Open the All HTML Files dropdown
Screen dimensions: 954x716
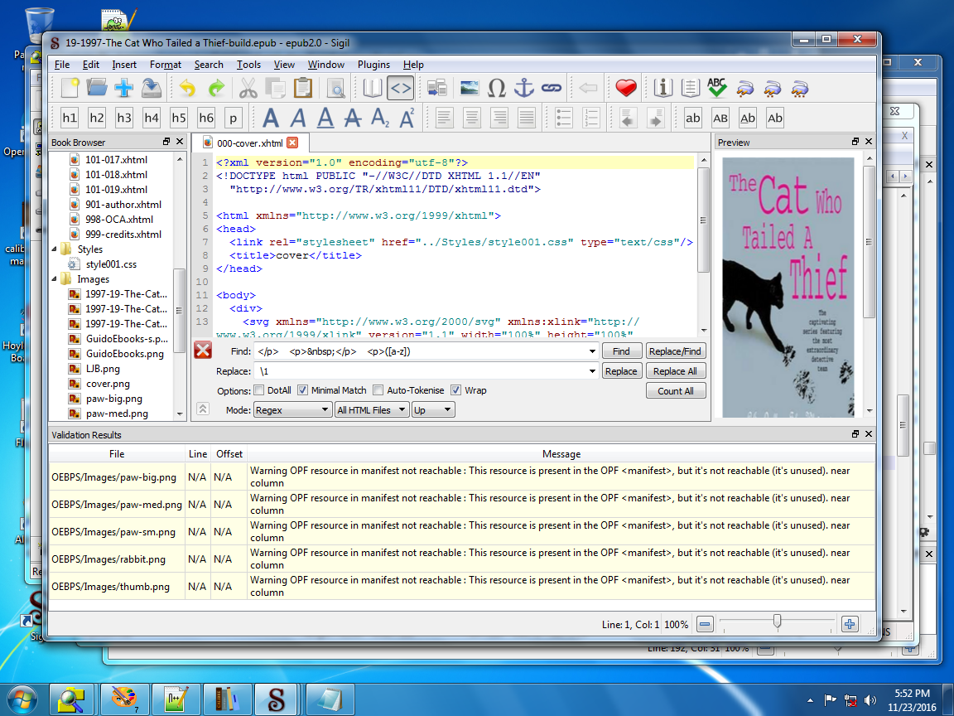click(372, 409)
